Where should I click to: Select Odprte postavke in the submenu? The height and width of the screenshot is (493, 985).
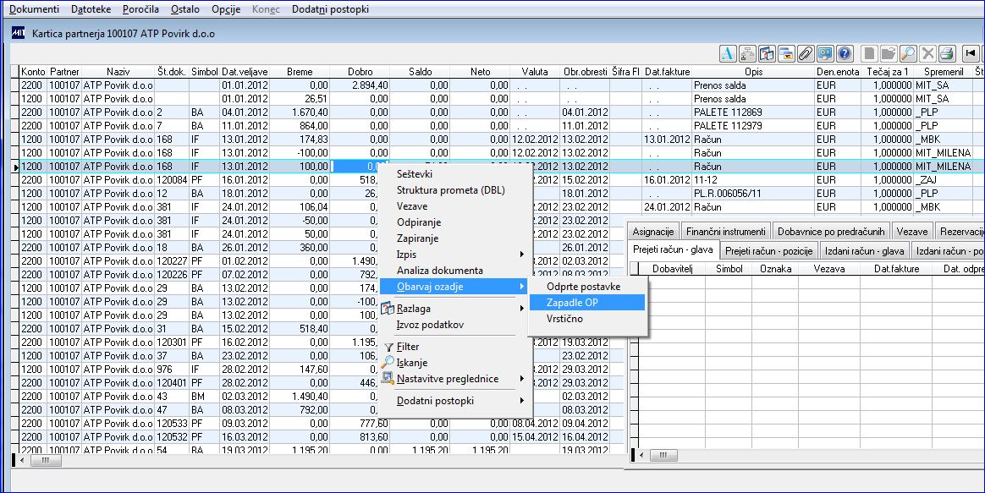point(584,287)
